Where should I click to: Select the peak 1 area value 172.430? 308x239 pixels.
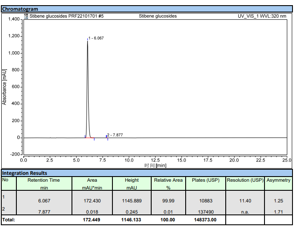coord(92,200)
